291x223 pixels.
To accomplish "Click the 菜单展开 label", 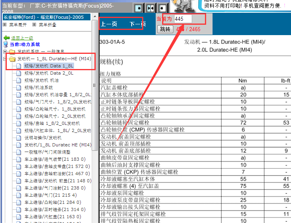I will 18,25.
